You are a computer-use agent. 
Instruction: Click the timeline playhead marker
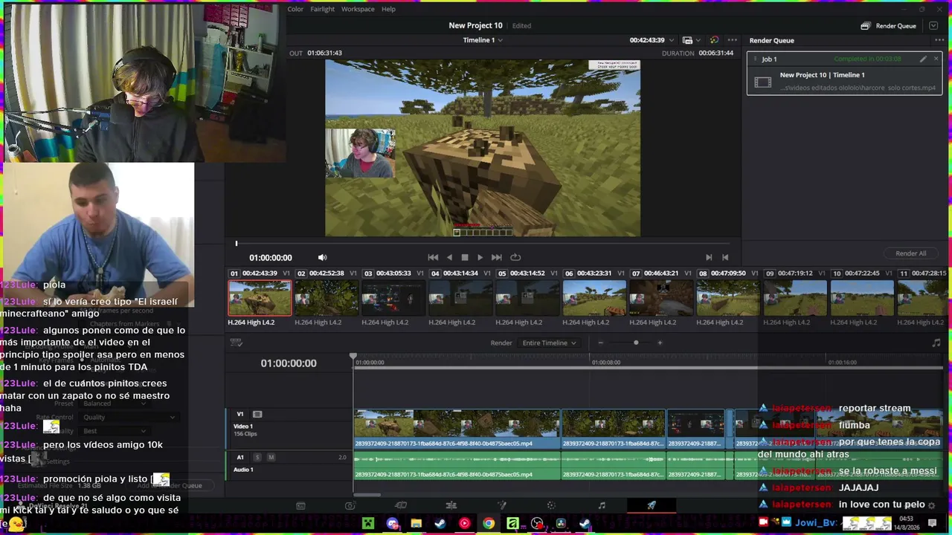coord(353,357)
